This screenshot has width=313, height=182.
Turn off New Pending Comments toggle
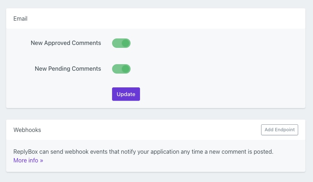121,69
